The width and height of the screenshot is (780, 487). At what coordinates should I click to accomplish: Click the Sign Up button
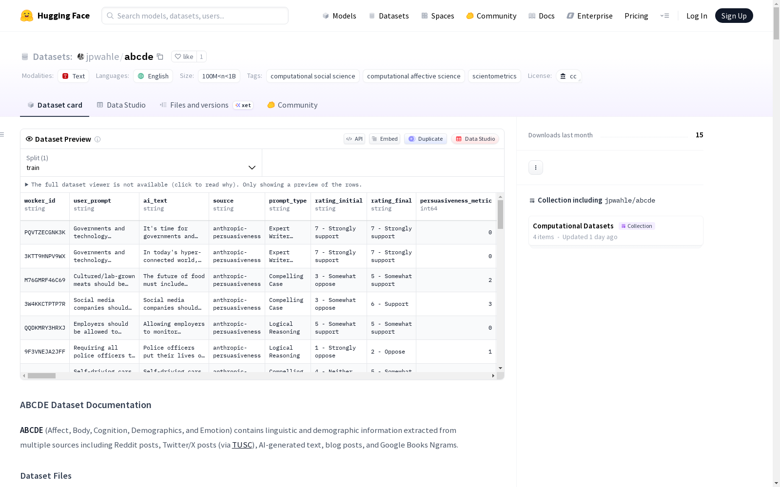tap(734, 16)
